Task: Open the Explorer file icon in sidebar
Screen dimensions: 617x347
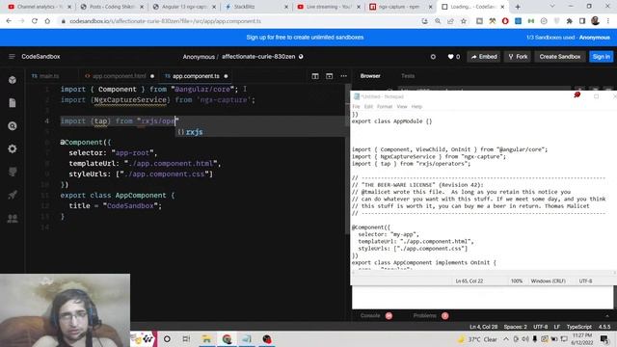Action: click(13, 103)
